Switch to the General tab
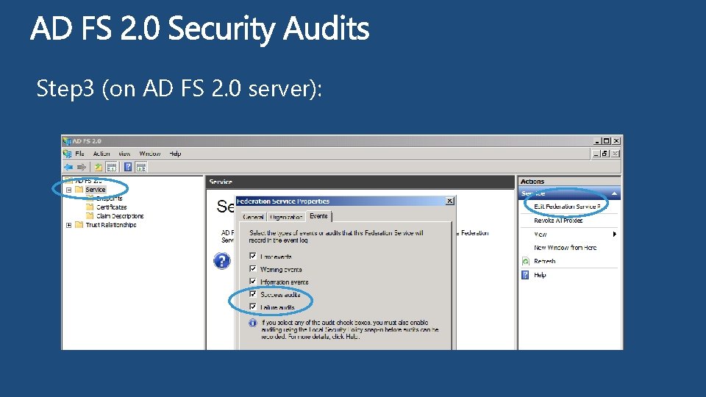The image size is (706, 397). pos(253,217)
